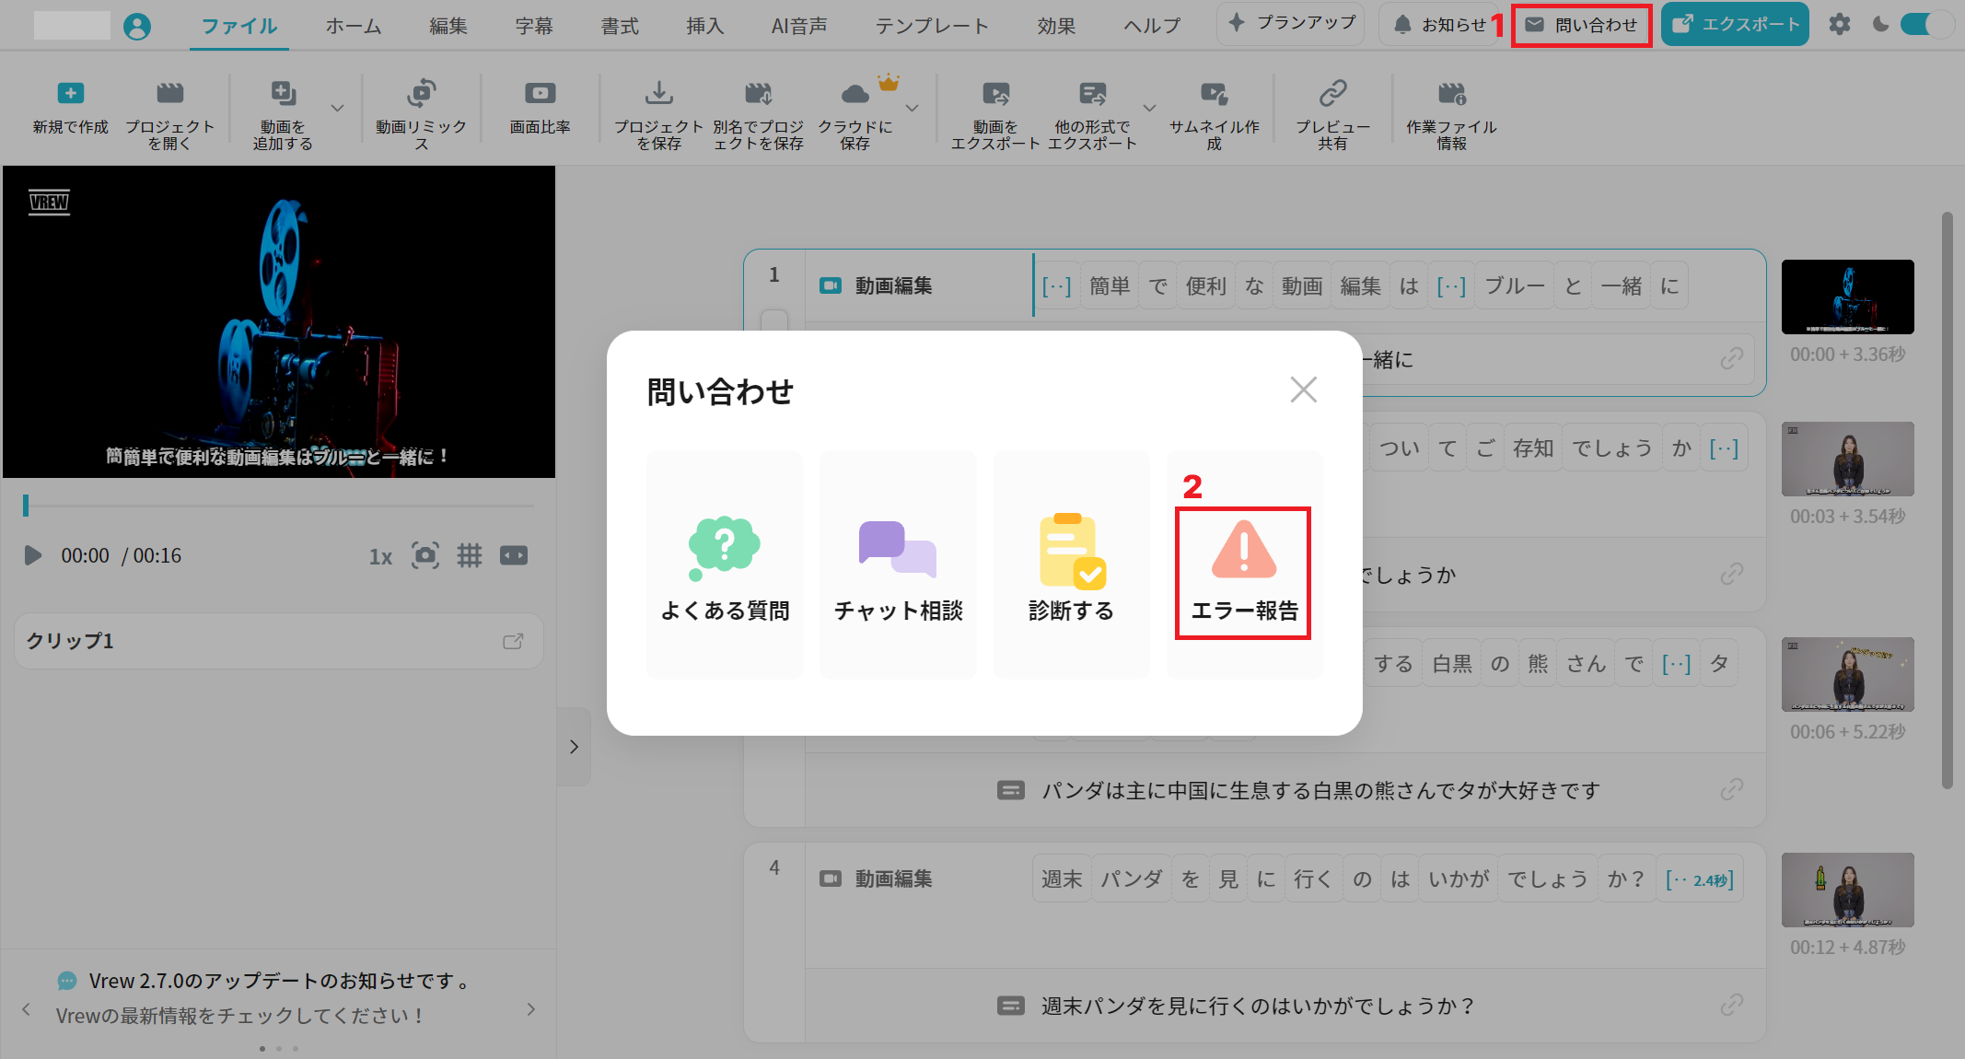Open the AI音声 tab
Image resolution: width=1965 pixels, height=1059 pixels.
799,26
